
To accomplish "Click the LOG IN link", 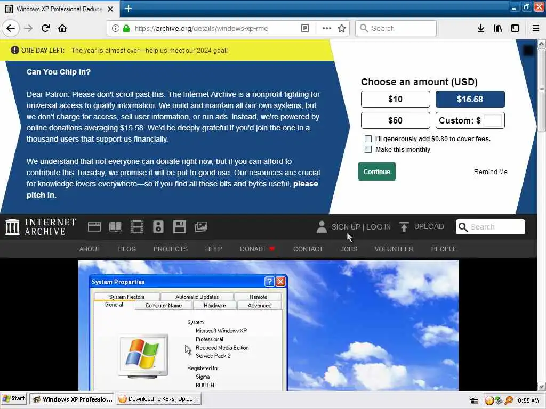I will click(379, 227).
